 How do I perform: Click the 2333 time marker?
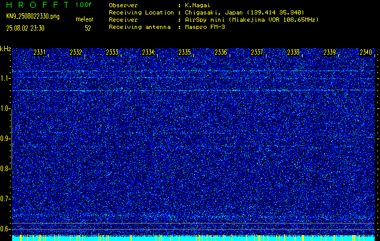[x=112, y=52]
